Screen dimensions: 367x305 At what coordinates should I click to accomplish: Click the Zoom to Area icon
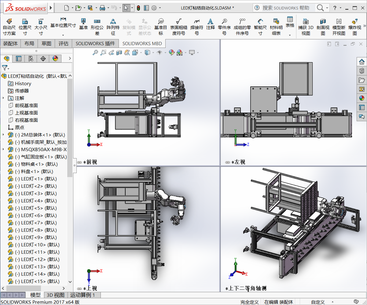[x=103, y=53]
